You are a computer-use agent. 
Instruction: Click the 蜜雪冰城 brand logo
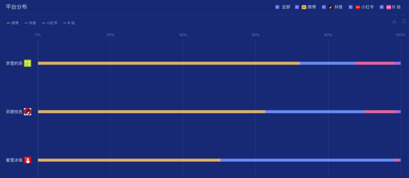(x=27, y=160)
